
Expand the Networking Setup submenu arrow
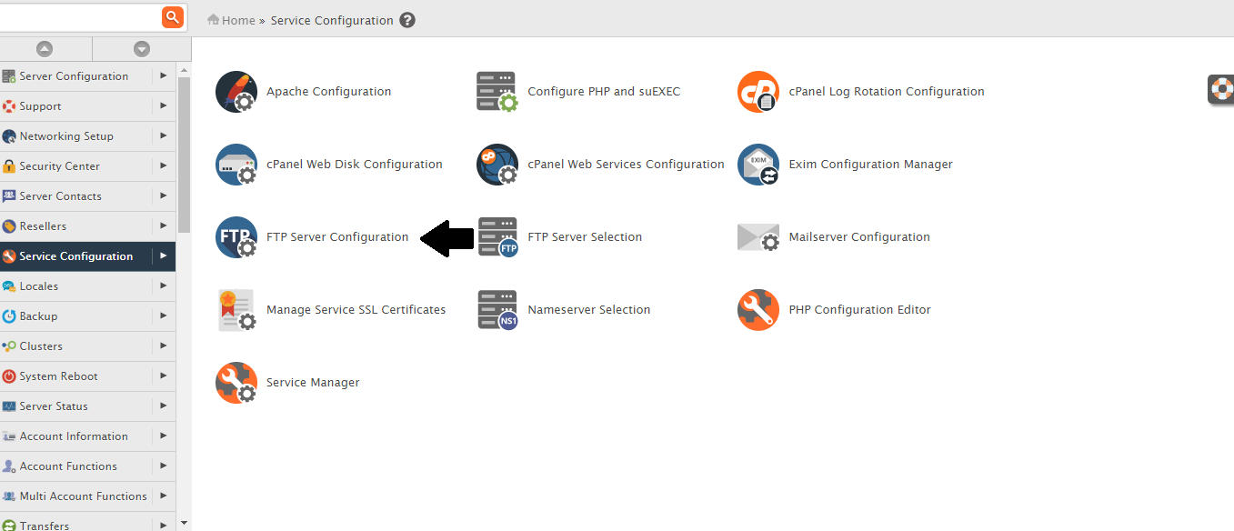coord(164,135)
